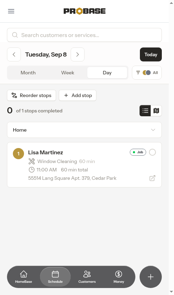The height and width of the screenshot is (295, 174).
Task: Click the ProBase logo
Action: (x=84, y=11)
